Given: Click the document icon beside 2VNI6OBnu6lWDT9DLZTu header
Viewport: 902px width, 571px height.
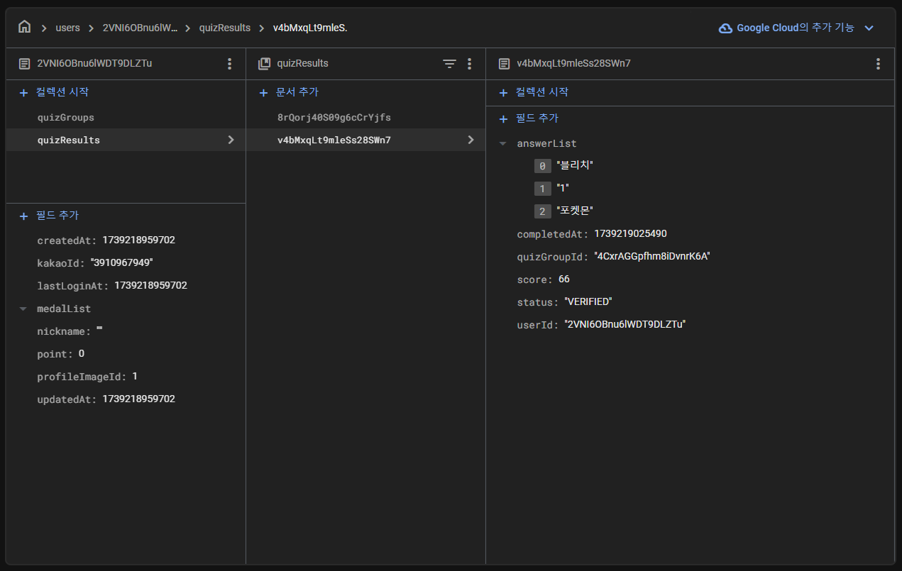Looking at the screenshot, I should coord(24,64).
